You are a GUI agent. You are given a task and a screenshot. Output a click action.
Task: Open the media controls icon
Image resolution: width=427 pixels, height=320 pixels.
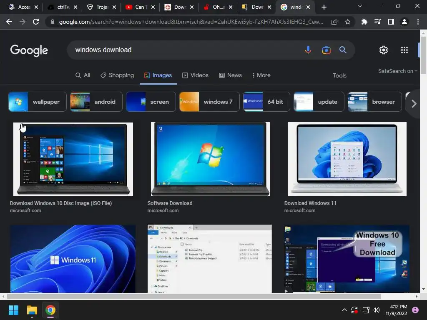[377, 22]
